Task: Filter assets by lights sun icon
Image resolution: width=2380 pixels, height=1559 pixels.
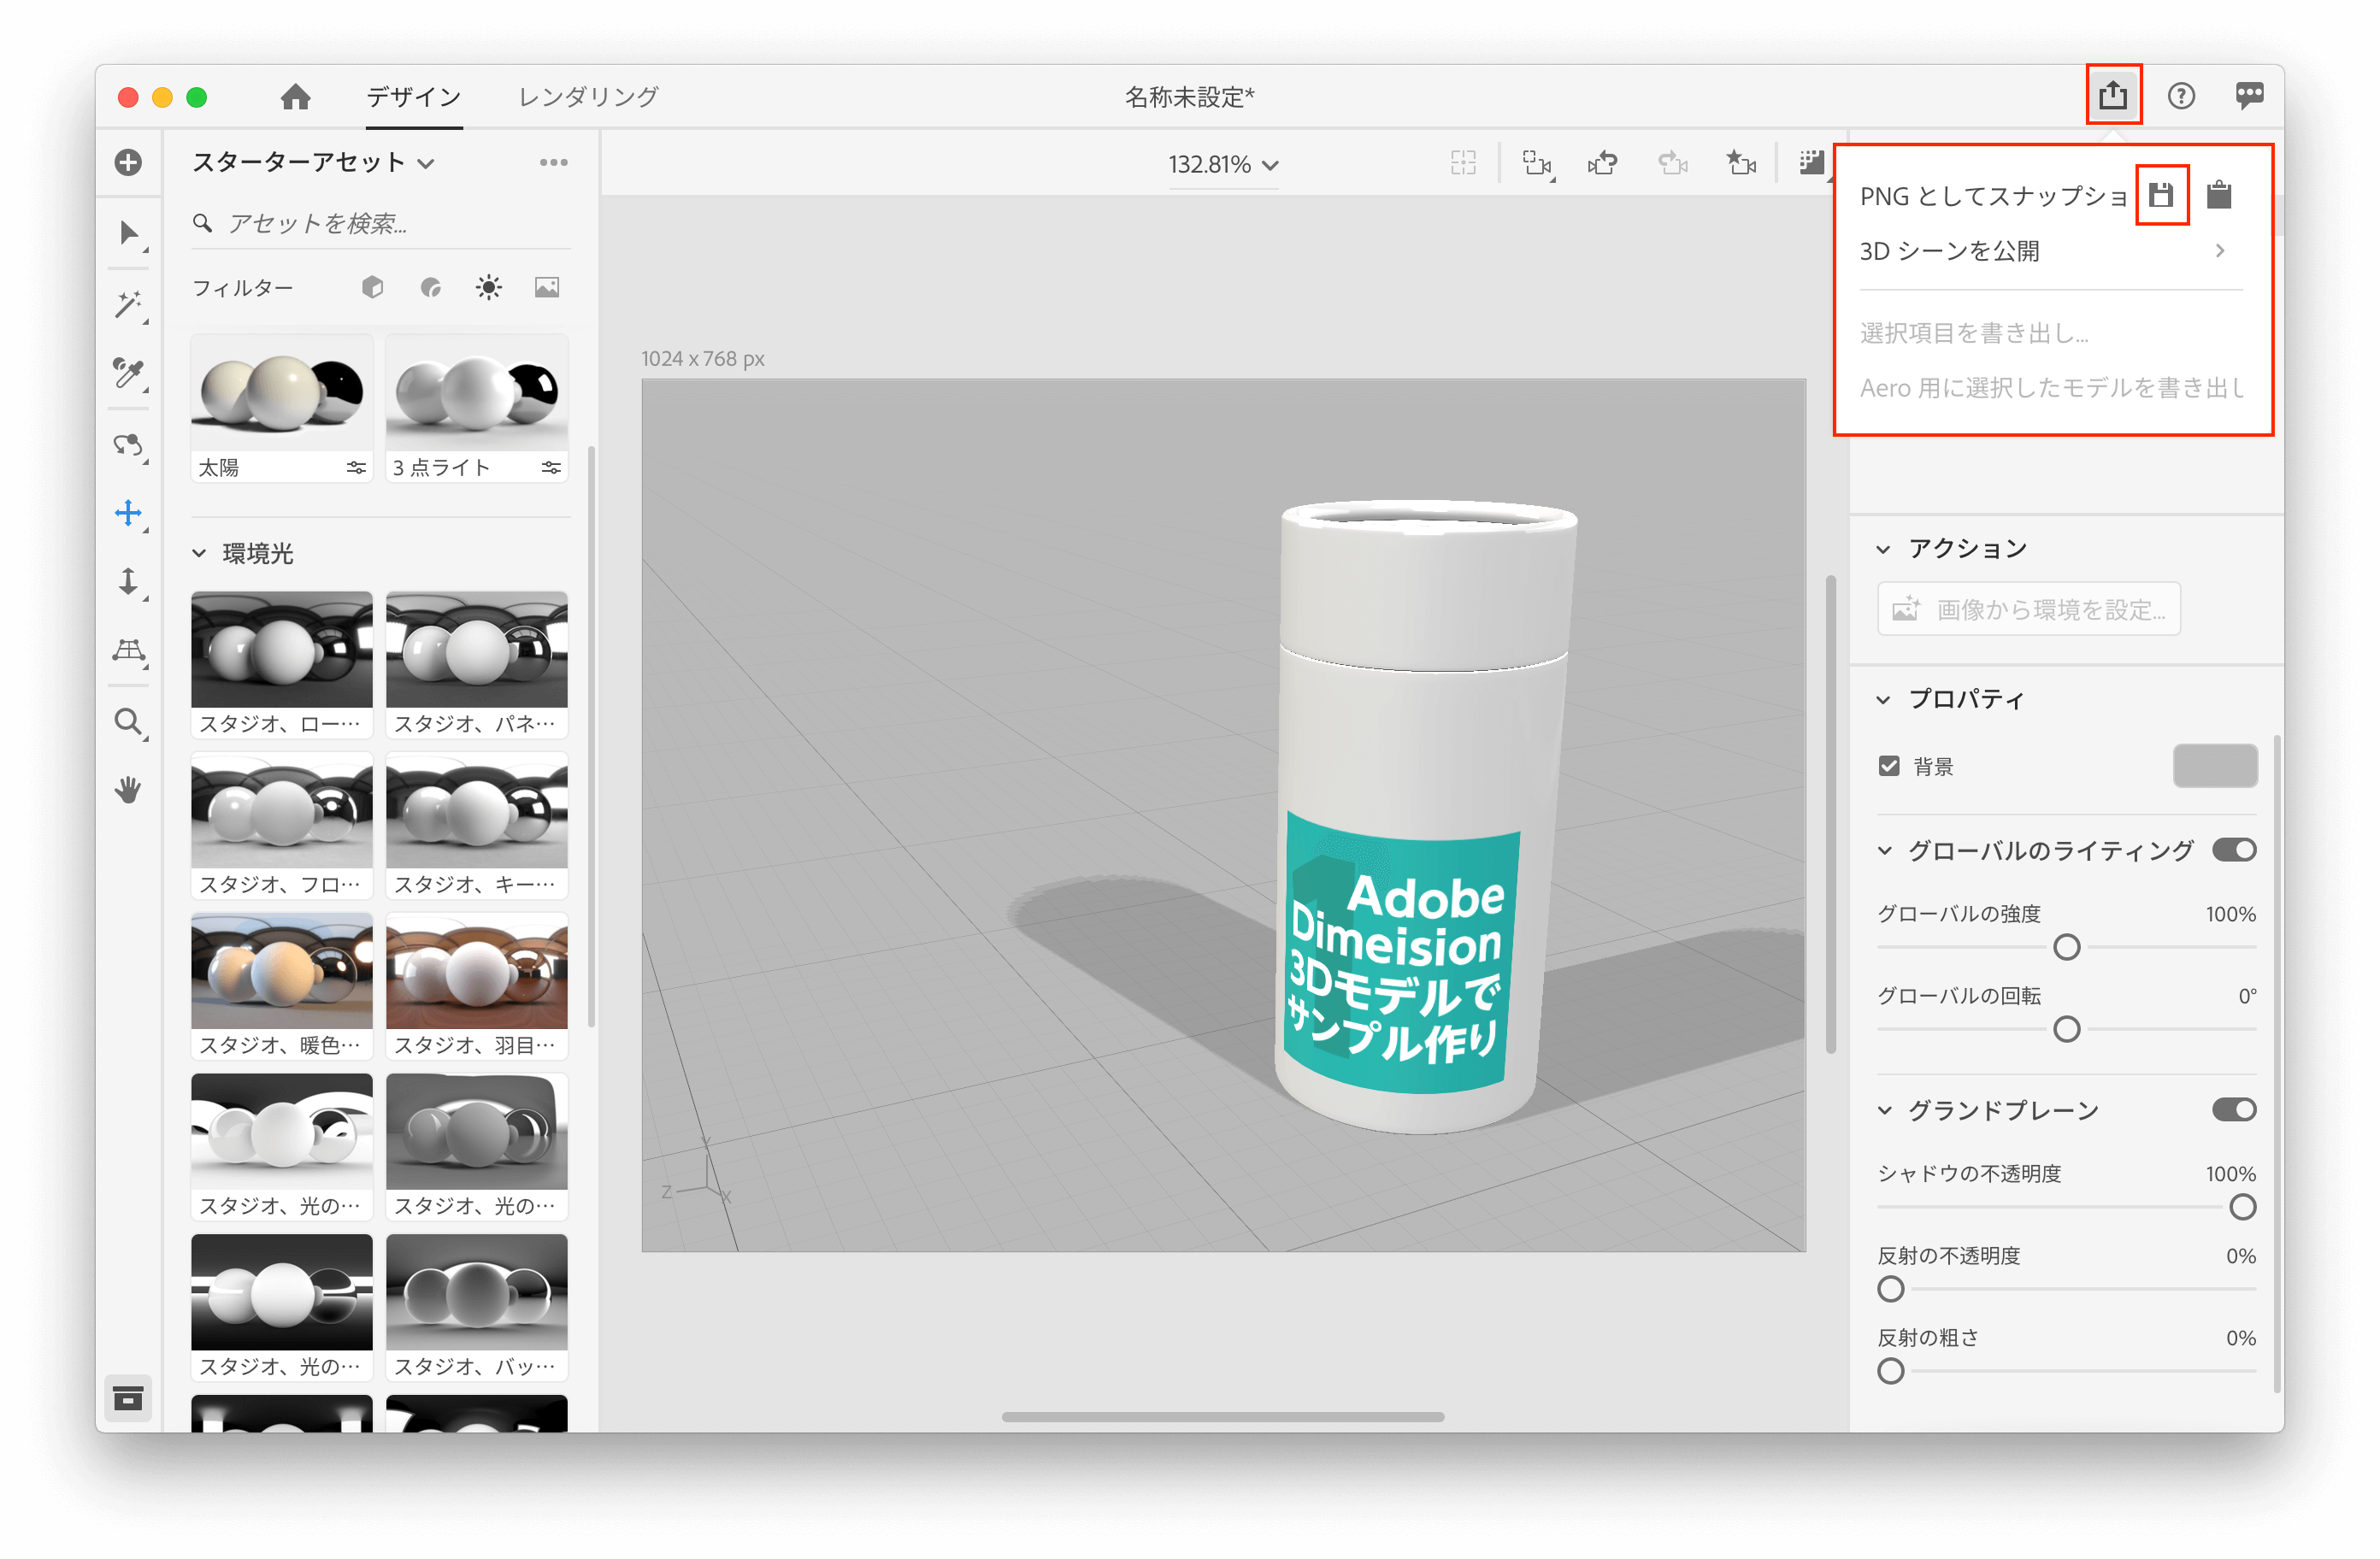Action: (488, 288)
